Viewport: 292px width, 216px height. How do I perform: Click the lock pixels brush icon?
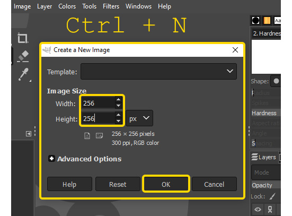tap(272, 196)
